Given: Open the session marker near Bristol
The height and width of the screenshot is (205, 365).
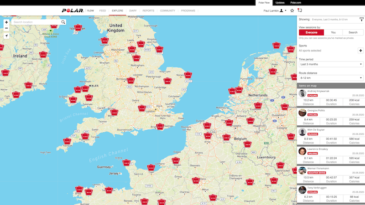Looking at the screenshot, I should pyautogui.click(x=115, y=113).
